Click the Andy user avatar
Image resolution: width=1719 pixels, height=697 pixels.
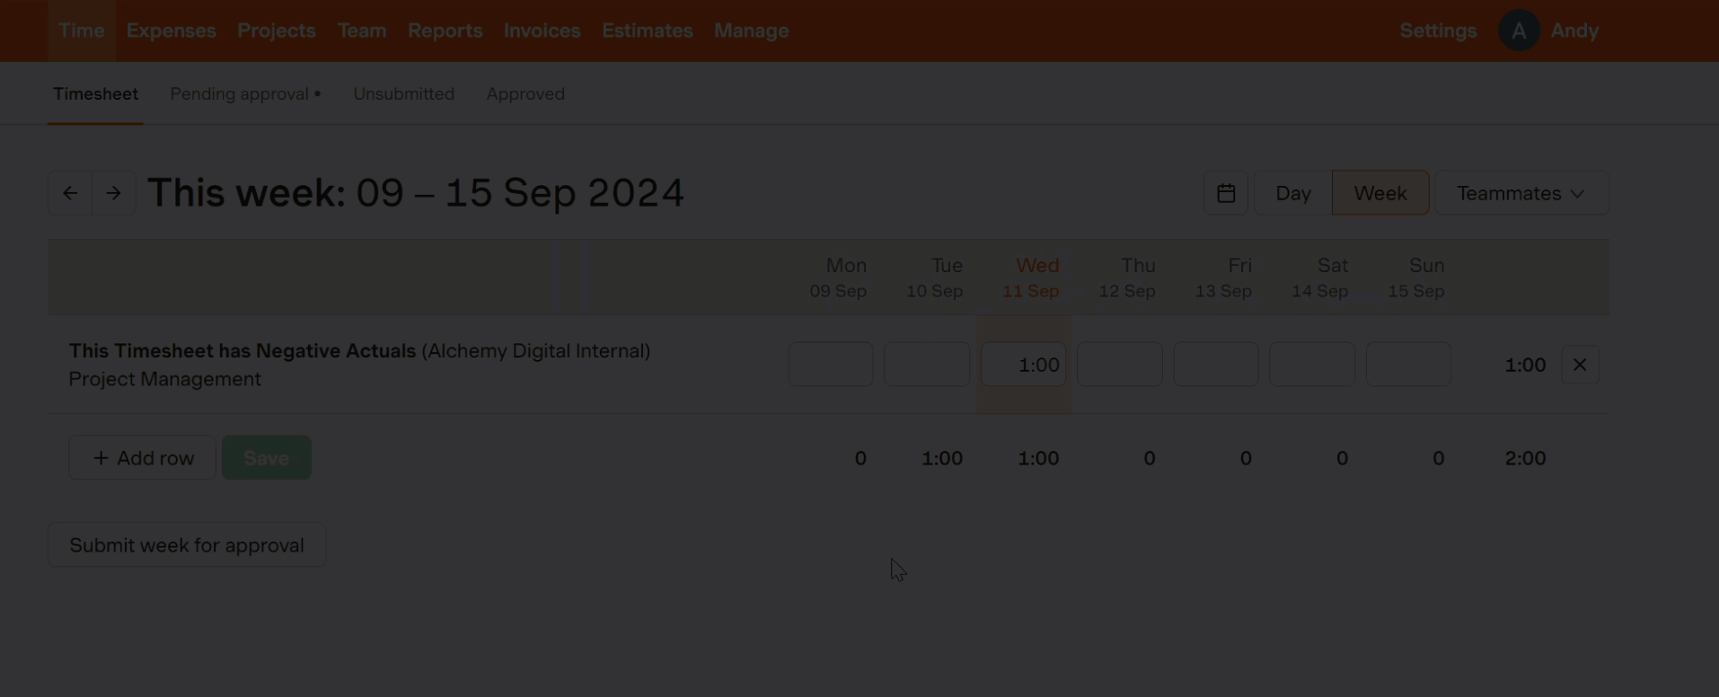[1519, 31]
